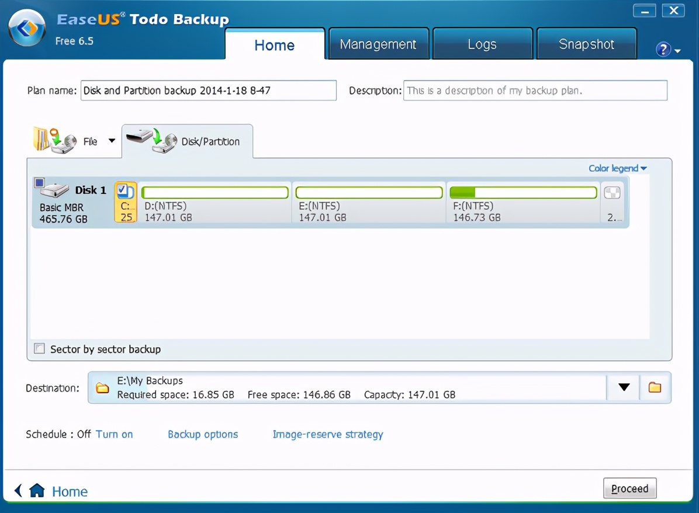The height and width of the screenshot is (513, 699).
Task: Open the Snapshot tab
Action: pyautogui.click(x=586, y=44)
